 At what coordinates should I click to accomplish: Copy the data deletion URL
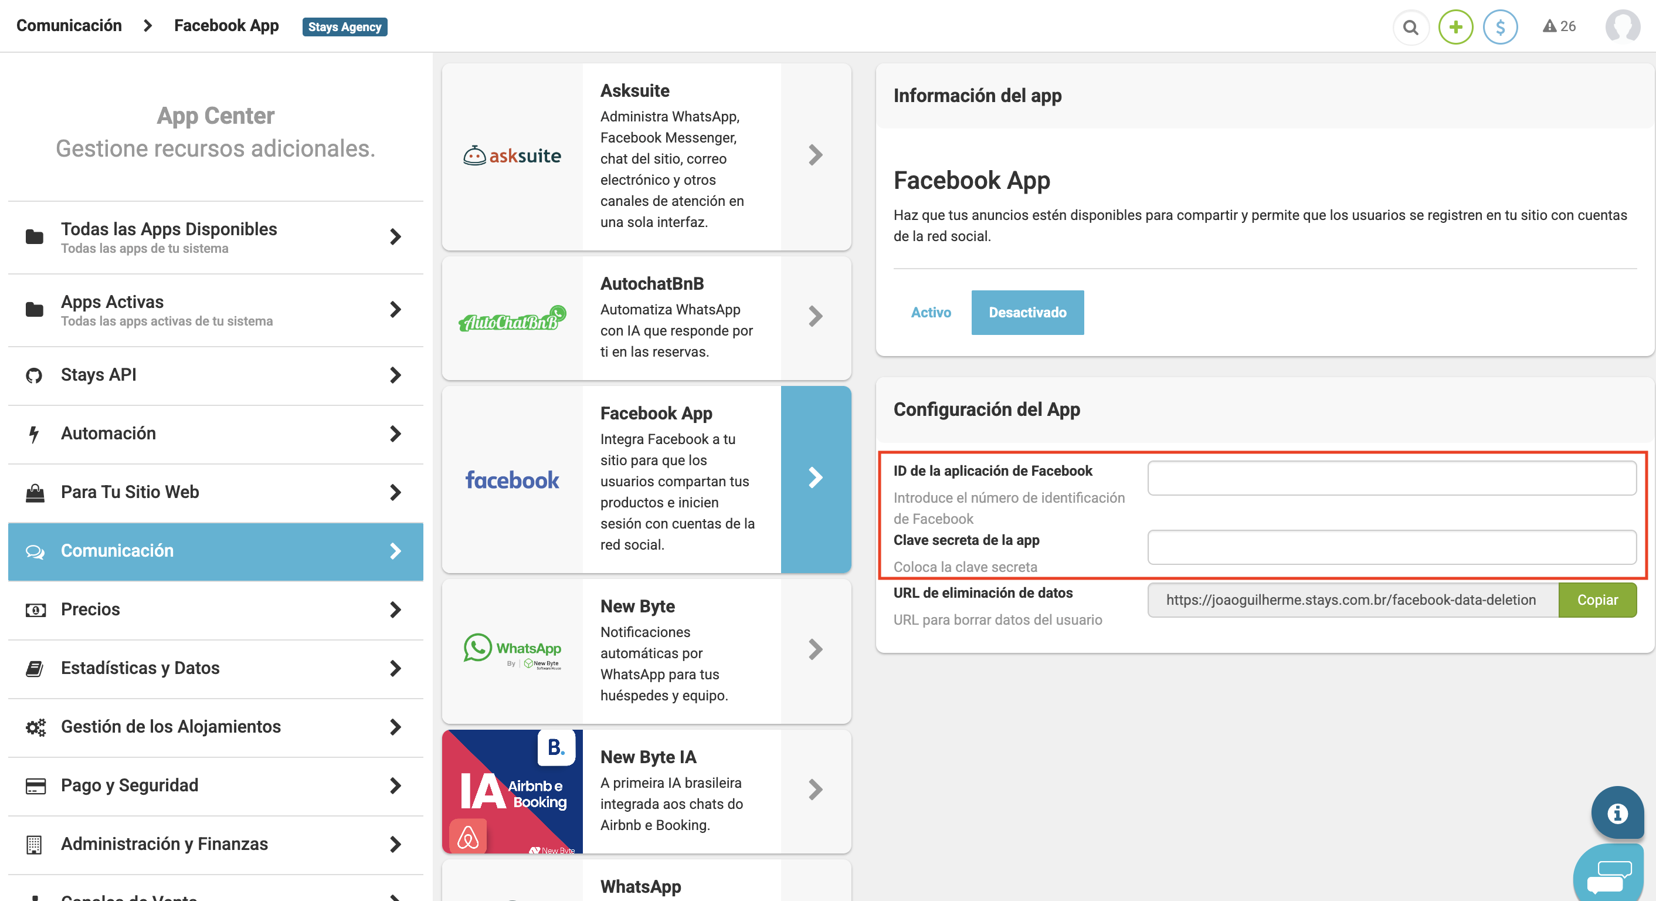click(1597, 599)
